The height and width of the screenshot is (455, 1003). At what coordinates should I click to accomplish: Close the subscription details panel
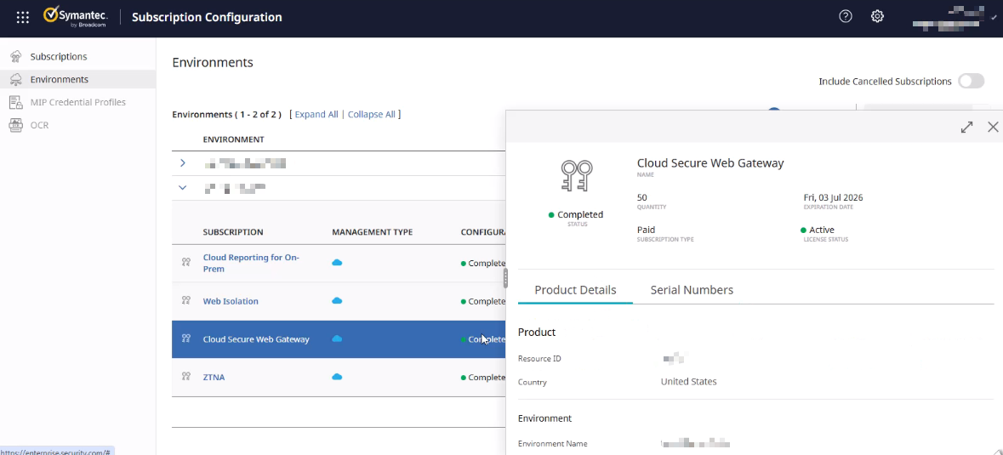993,128
